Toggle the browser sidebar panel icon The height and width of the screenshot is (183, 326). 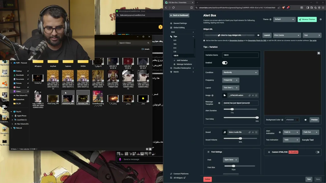pyautogui.click(x=308, y=8)
